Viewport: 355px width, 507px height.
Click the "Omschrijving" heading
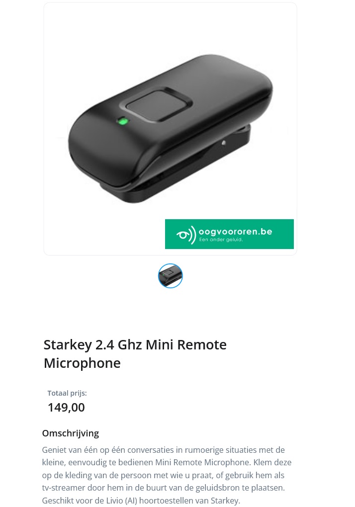(70, 433)
